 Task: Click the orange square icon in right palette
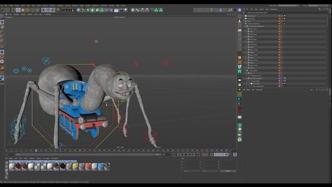(x=240, y=58)
